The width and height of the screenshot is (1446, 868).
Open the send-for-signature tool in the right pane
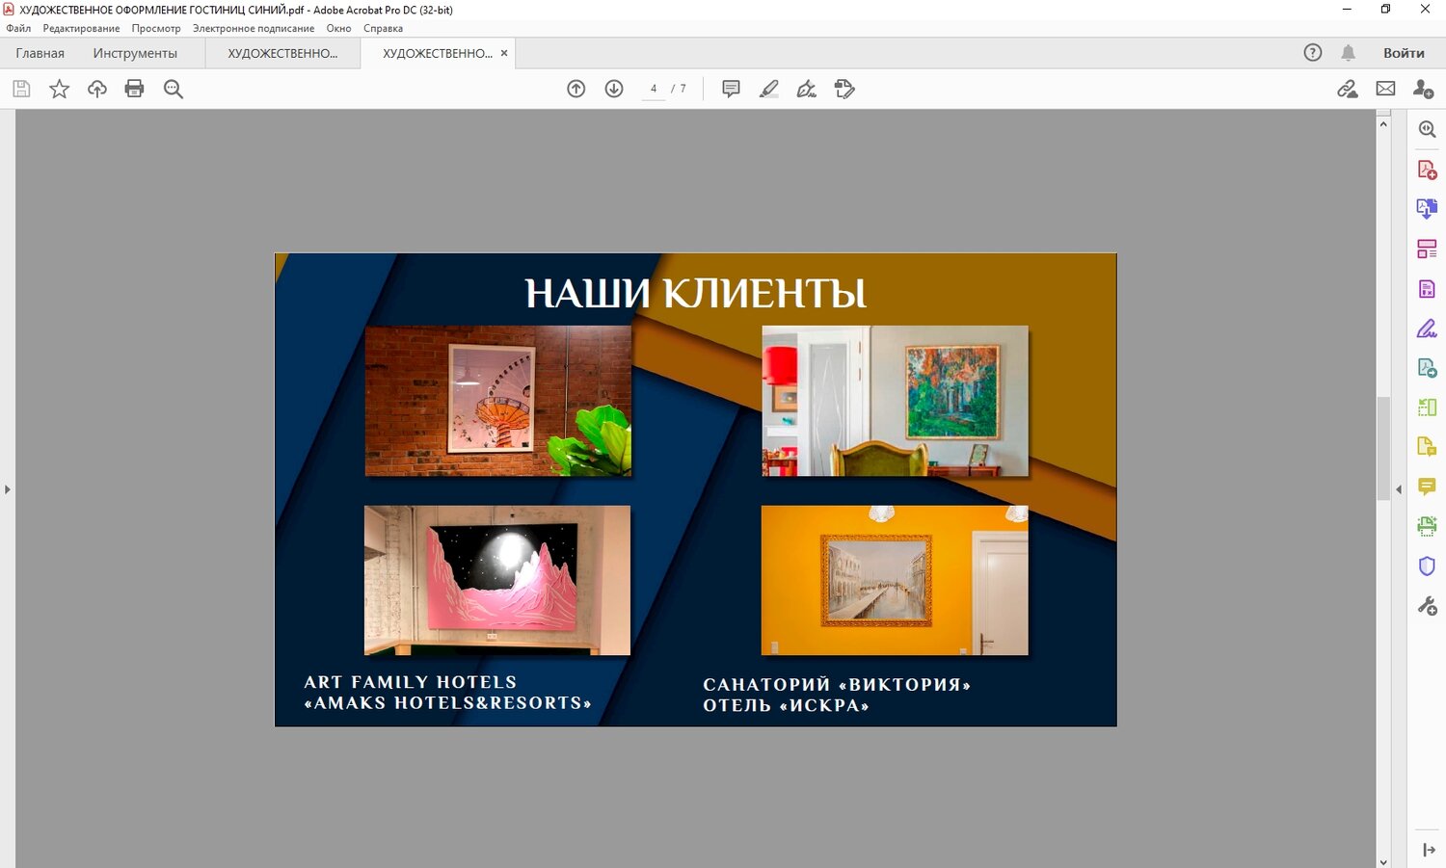click(1427, 367)
